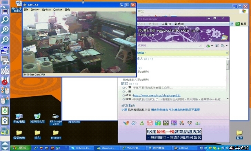Click the Messenger contact list scrollbar thumb
Viewport: 251px width, 151px height.
point(227,64)
